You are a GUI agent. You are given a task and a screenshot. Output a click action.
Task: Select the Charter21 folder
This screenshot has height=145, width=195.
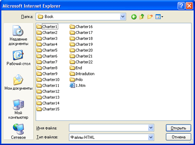(x=81, y=56)
